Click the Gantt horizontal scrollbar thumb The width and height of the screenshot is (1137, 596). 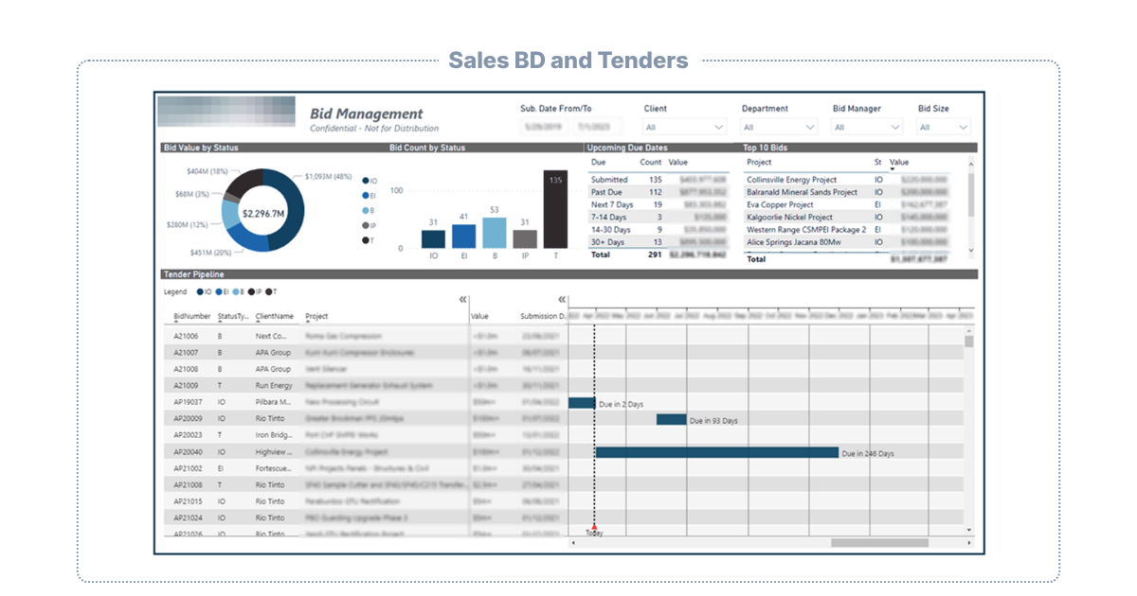(879, 543)
